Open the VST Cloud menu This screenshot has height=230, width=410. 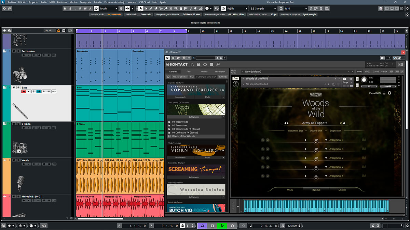[145, 2]
